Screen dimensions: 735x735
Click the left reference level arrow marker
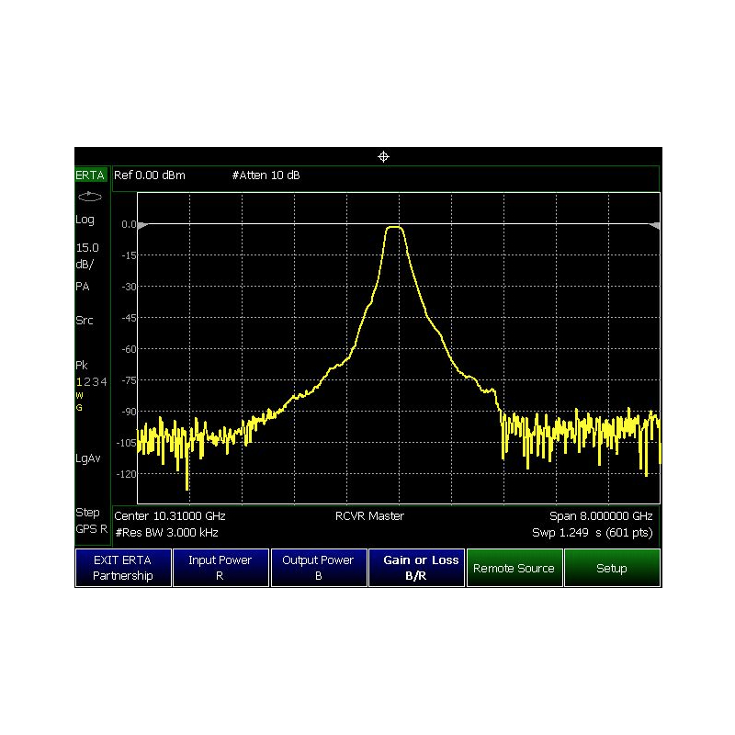143,225
